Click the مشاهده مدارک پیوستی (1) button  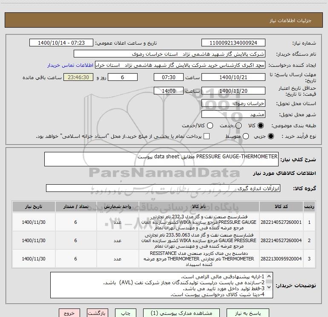point(181,313)
